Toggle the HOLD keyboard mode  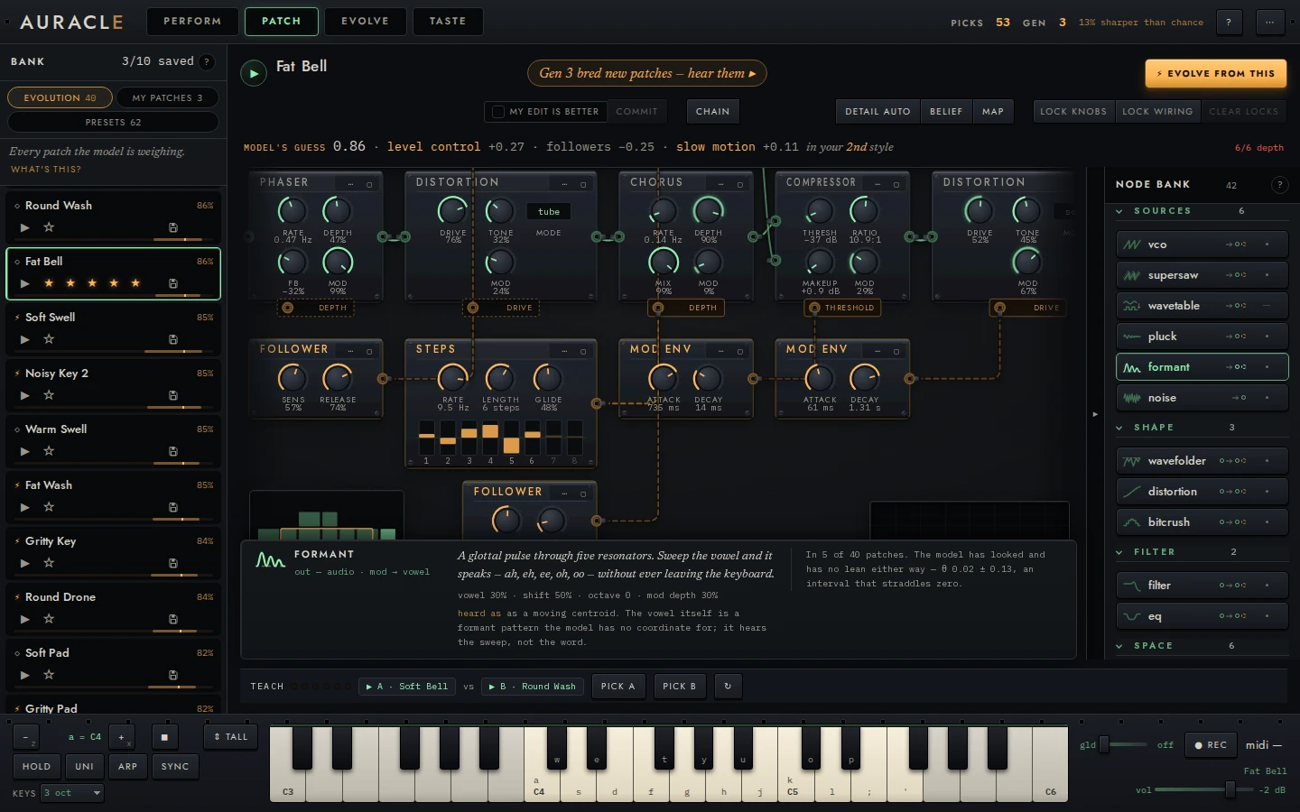click(37, 767)
